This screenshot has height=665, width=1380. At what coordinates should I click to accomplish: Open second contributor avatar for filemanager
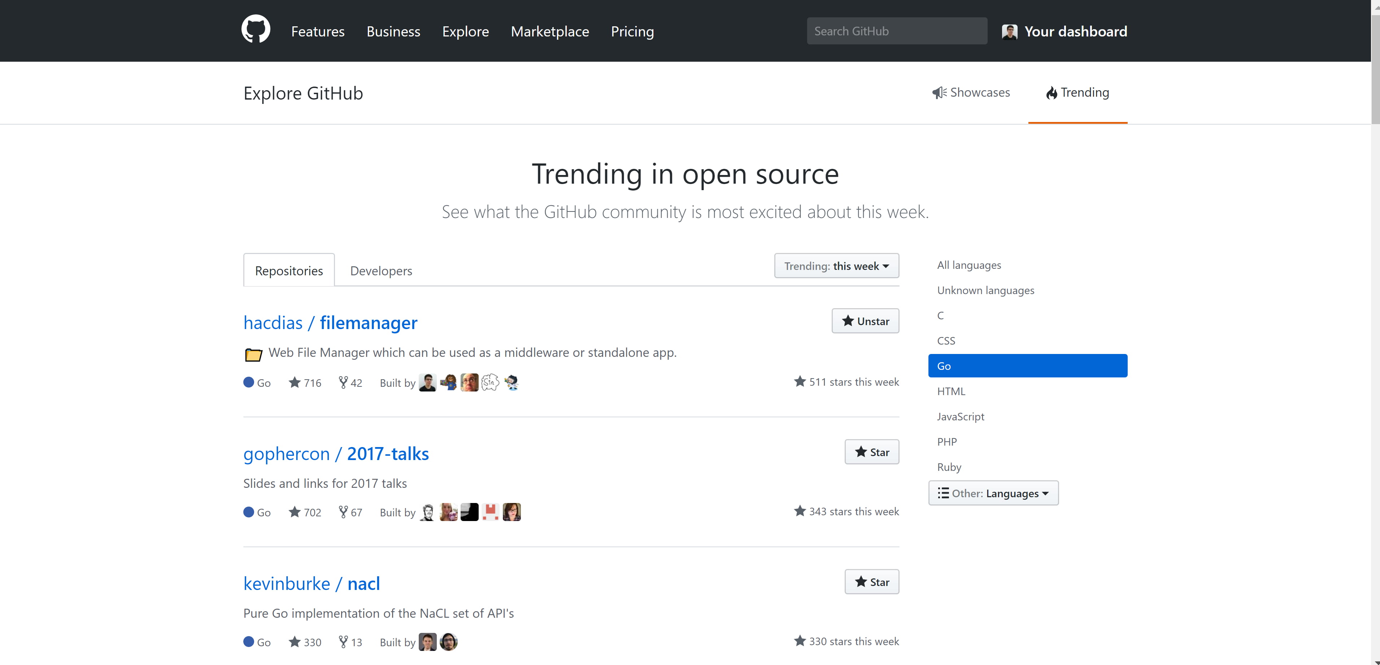coord(448,382)
